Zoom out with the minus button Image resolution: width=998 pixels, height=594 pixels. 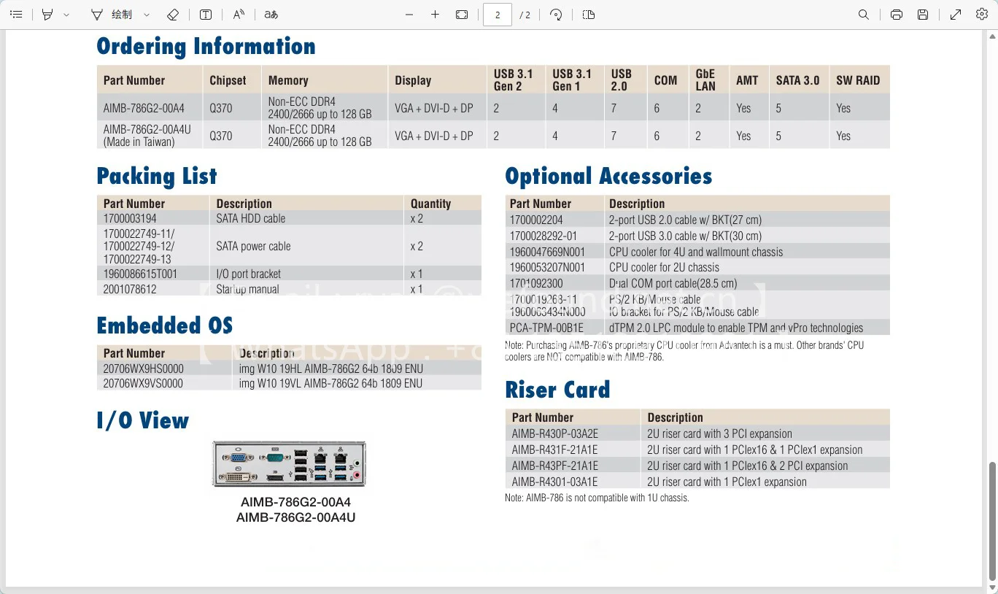click(409, 15)
